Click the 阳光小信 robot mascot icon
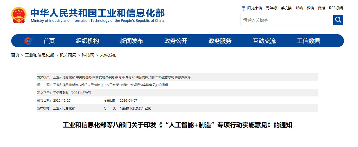358x147 pixels. click(244, 8)
